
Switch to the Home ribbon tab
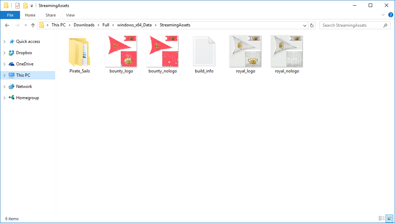click(x=30, y=15)
